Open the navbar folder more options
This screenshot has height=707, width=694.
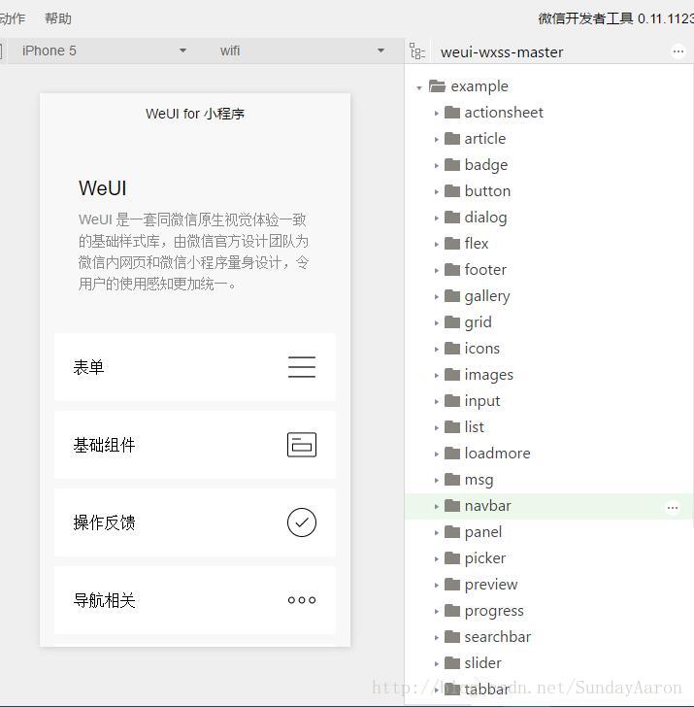[x=673, y=508]
